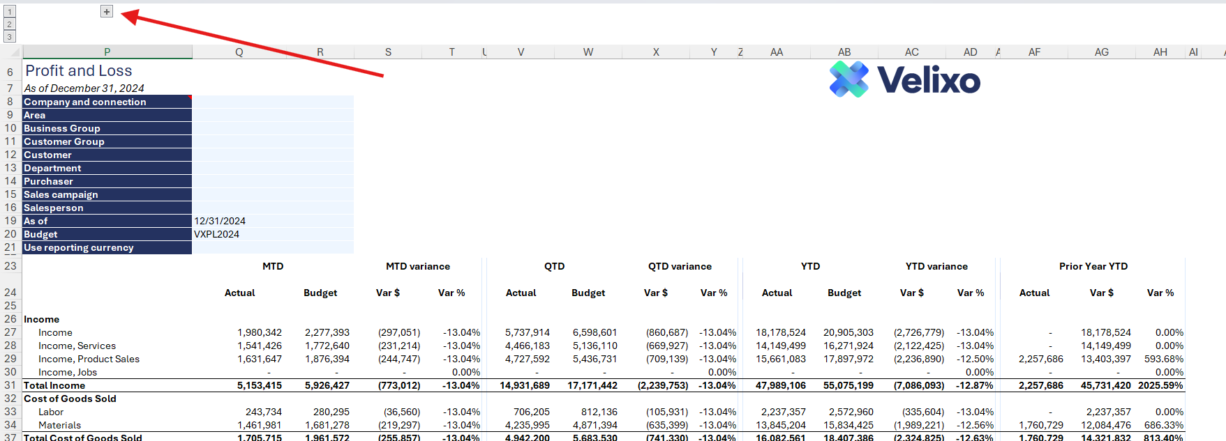Viewport: 1226px width, 441px height.
Task: Select row 6 header
Action: tap(10, 72)
